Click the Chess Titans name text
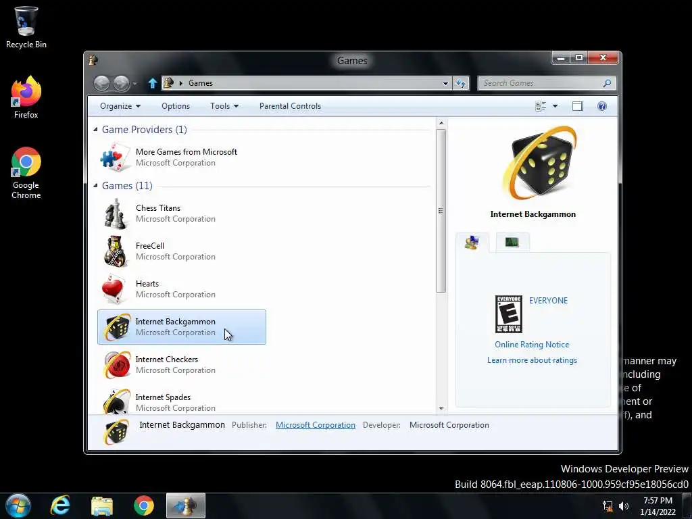 click(x=158, y=208)
